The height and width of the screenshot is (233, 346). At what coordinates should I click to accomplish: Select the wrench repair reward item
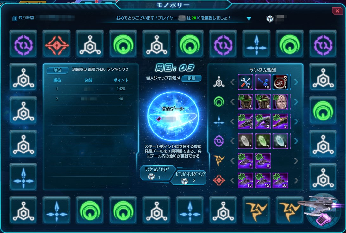tap(245, 82)
